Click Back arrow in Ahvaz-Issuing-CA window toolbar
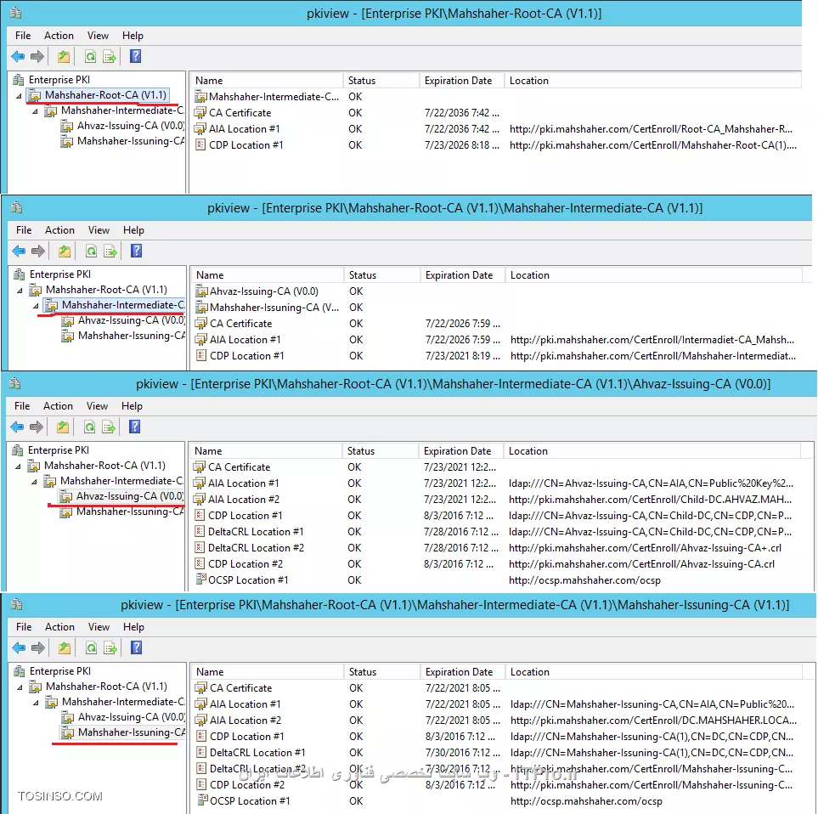Viewport: 818px width, 814px height. 17,427
